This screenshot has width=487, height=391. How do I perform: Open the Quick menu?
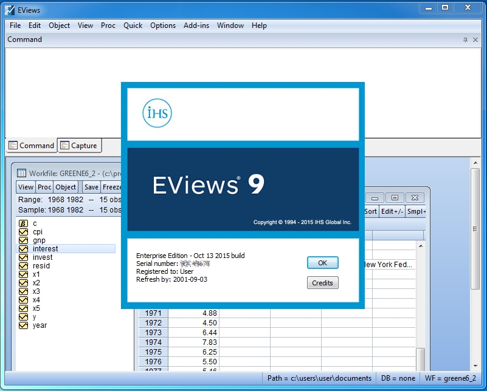point(133,25)
